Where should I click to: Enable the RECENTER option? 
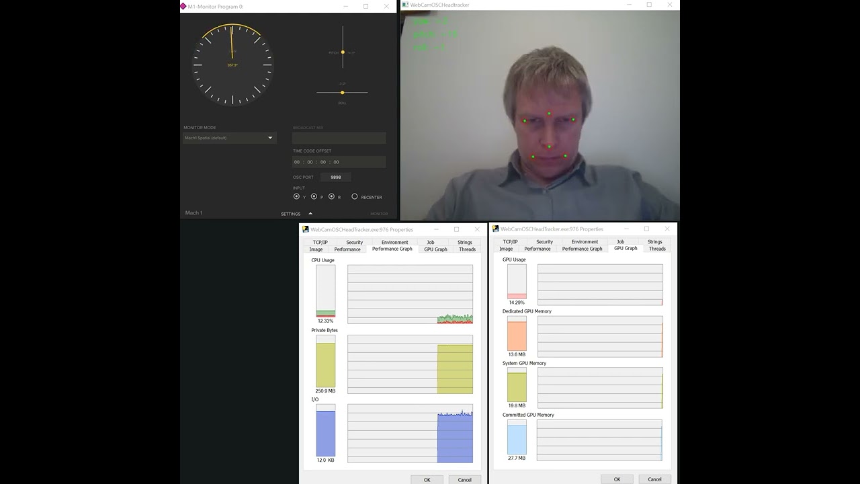click(355, 197)
